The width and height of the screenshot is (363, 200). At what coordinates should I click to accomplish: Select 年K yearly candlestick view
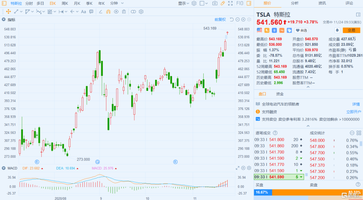pos(101,3)
